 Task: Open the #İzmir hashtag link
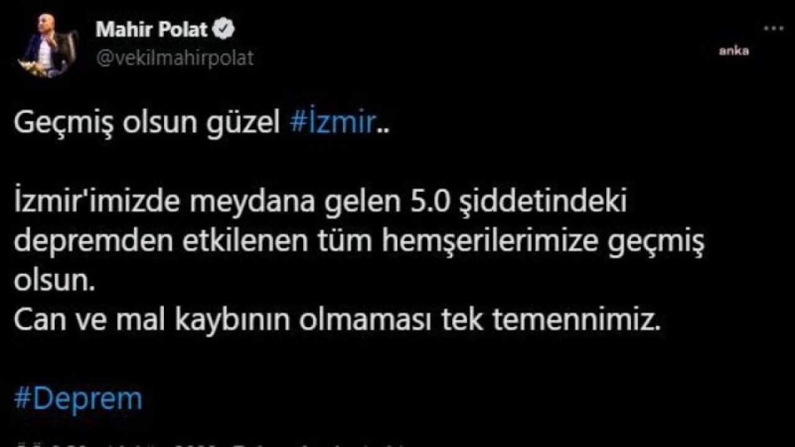(x=332, y=124)
